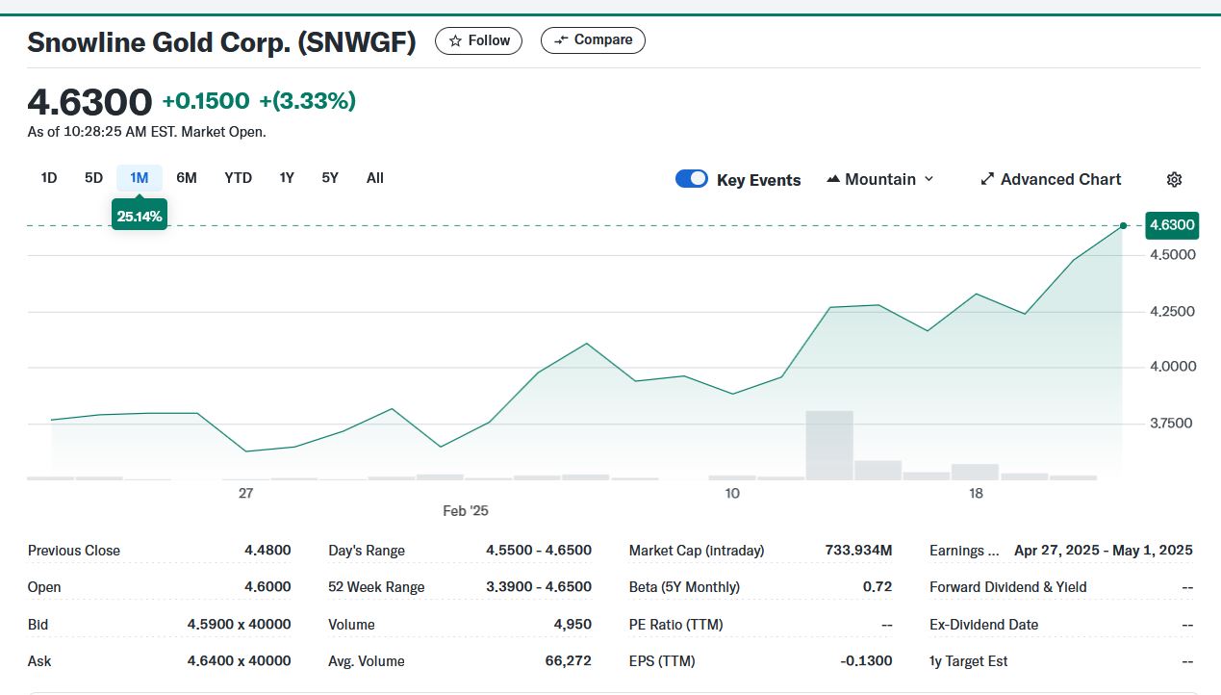Click the star icon in Follow button
Viewport: 1221px width, 695px height.
tap(455, 40)
